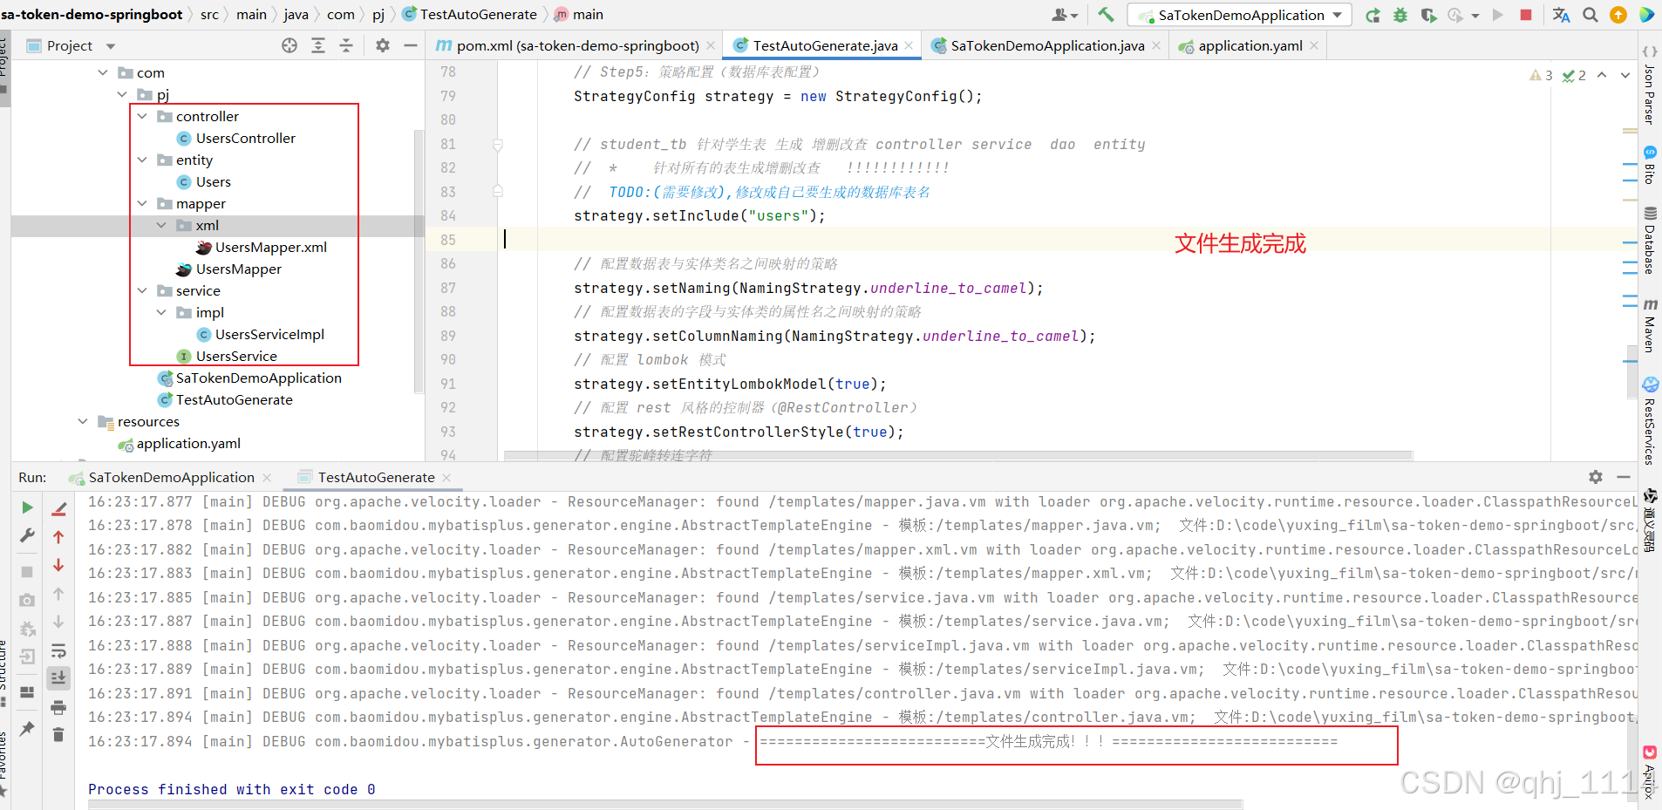Click the red Up the Stack Trace arrow
Screen dimensions: 1662x810
coord(58,537)
